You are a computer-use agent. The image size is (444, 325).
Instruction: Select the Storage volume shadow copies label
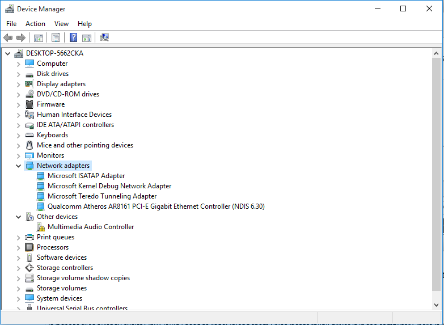(x=83, y=278)
